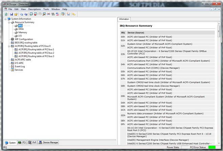Screen dimensions: 223x151
Task: Click the black grid-pattern toolbar icon
Action: point(53,14)
